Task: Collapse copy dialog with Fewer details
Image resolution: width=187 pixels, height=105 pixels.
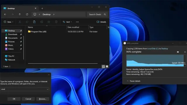Action: click(134, 81)
